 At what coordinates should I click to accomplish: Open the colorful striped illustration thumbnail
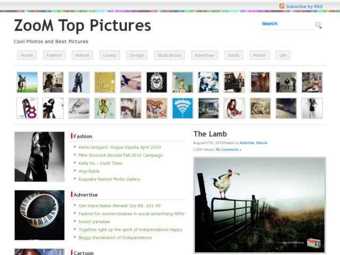pyautogui.click(x=157, y=108)
